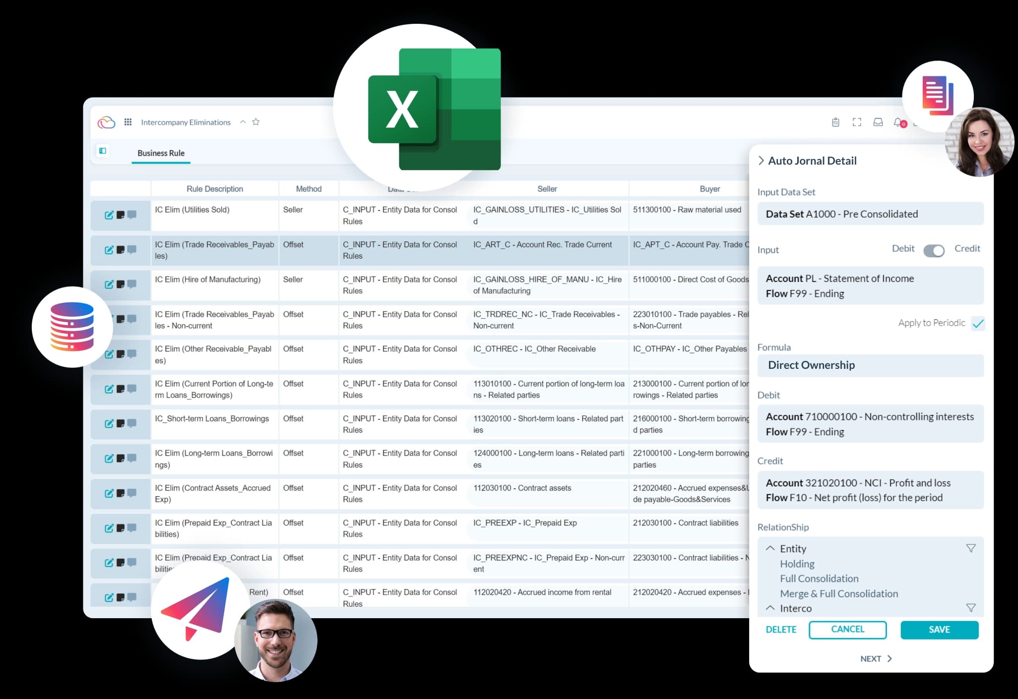The image size is (1018, 699).
Task: Favorite Intercompany Eliminations with the star icon
Action: coord(256,122)
